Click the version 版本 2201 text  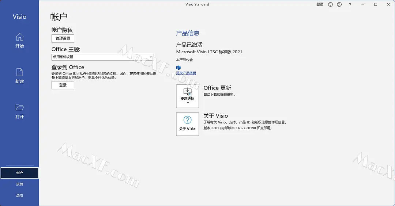pos(237,128)
